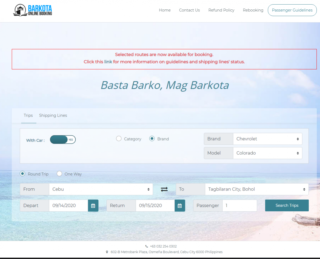The image size is (320, 259).
Task: Open the To dropdown showing Tagbilaran City
Action: coord(256,189)
